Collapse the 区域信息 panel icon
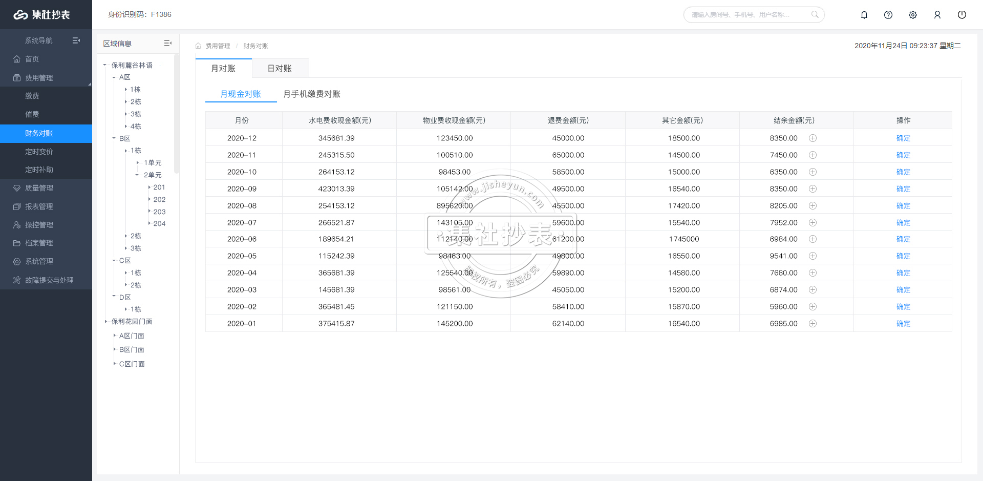 (167, 44)
